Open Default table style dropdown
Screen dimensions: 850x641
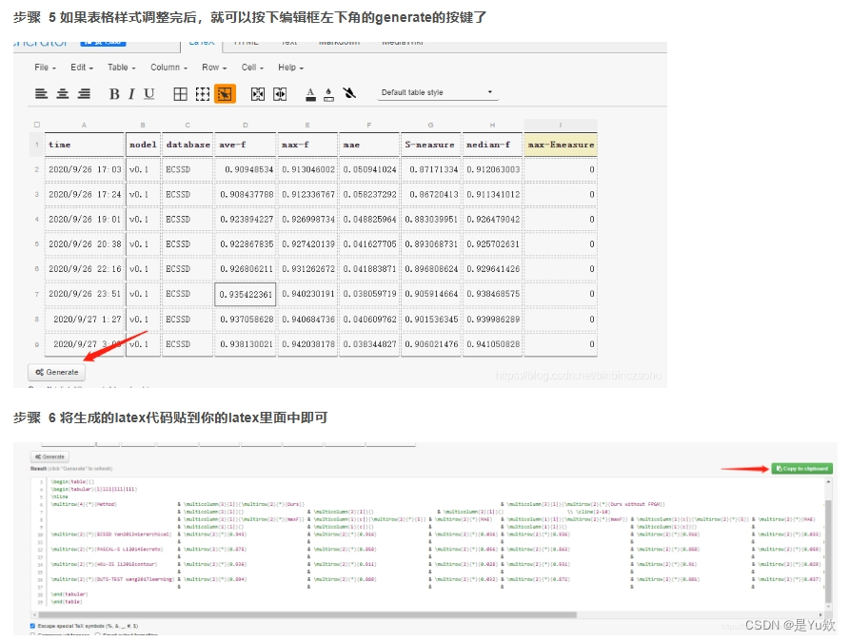coord(438,92)
